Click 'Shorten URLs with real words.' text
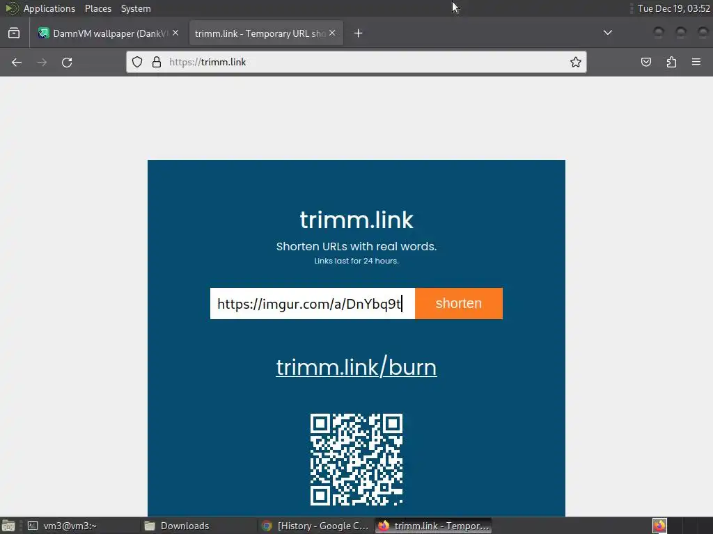Image resolution: width=713 pixels, height=534 pixels. point(356,246)
